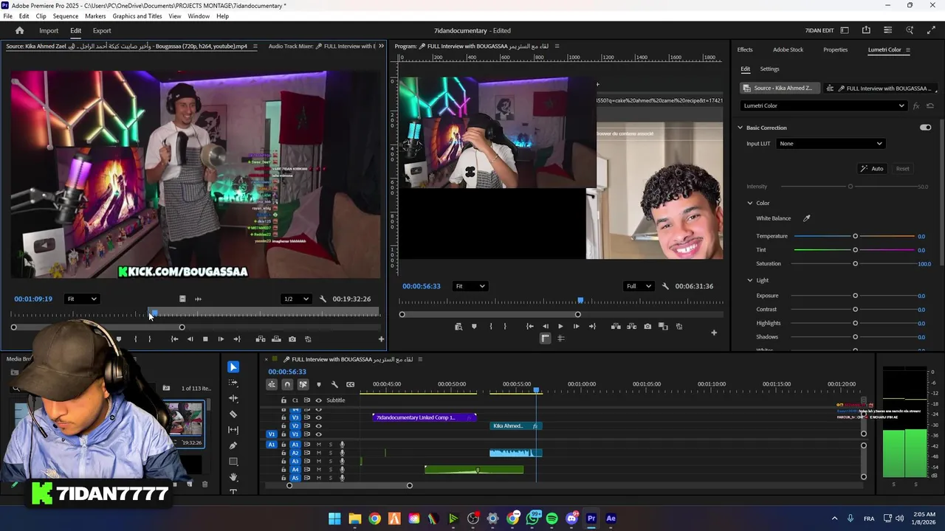Open Program monitor Button Editor plus

(x=713, y=333)
